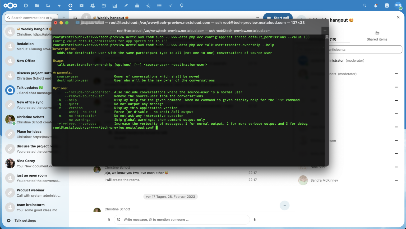This screenshot has height=229, width=406.
Task: Open the Photos app icon
Action: 48,6
